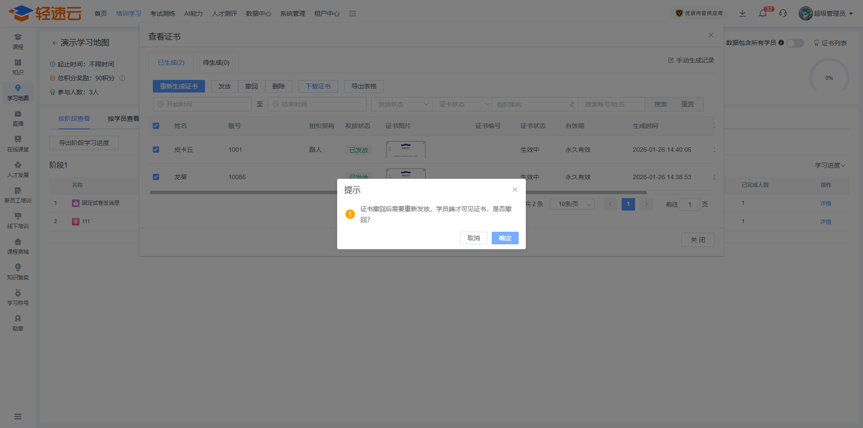Open the app grid icon in navigation
Screen dimensions: 863x428
coord(352,13)
